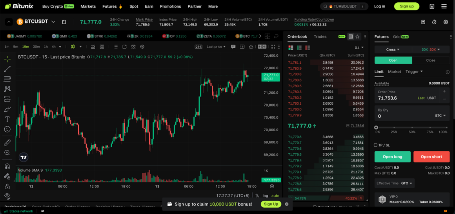Image resolution: width=455 pixels, height=214 pixels.
Task: Open the GTC effective time dropdown
Action: pos(406,183)
